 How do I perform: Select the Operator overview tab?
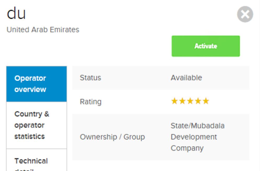coord(36,84)
